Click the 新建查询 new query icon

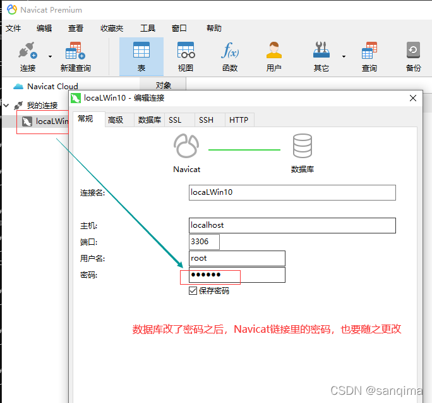pos(76,50)
